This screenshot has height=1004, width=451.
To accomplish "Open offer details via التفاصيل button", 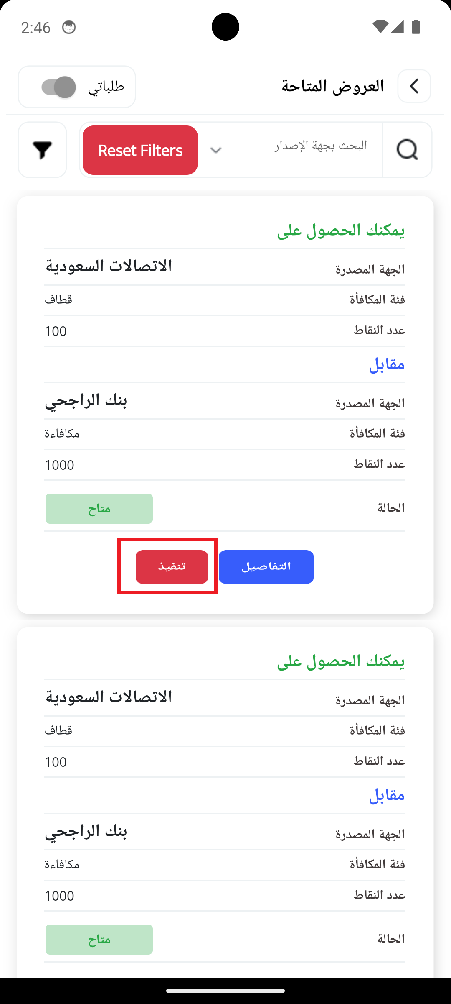I will (266, 567).
